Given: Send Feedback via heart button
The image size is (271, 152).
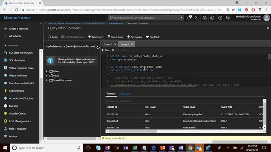Looking at the screenshot, I should 153,37.
